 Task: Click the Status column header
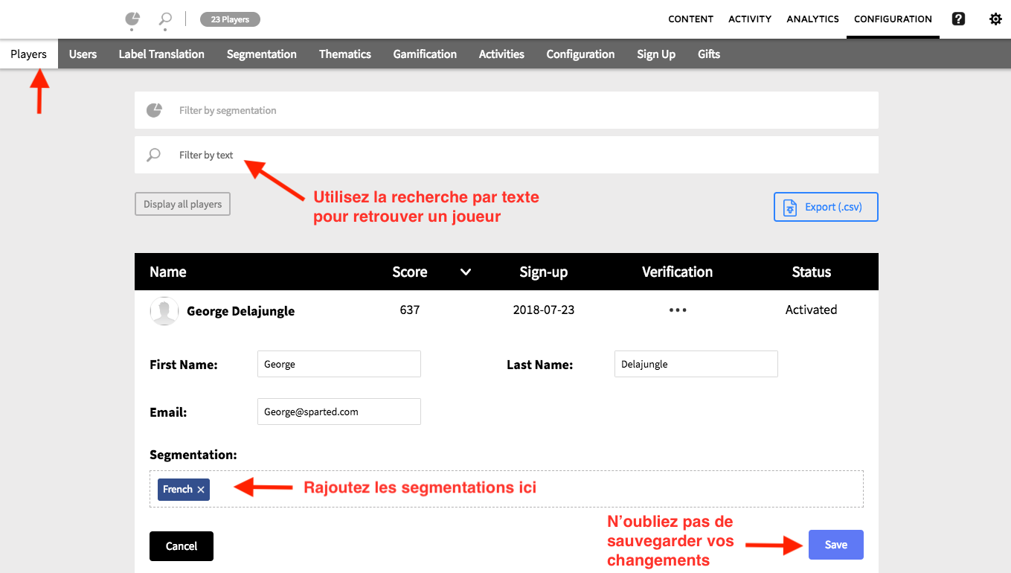pyautogui.click(x=812, y=272)
